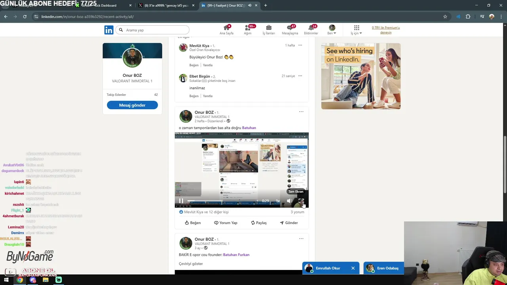The image size is (507, 285).
Task: Enter Tam Ekran fullscreen on video
Action: coord(301,201)
